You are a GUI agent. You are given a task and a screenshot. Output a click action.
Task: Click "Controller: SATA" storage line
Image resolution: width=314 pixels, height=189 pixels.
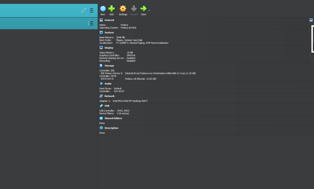pyautogui.click(x=108, y=76)
